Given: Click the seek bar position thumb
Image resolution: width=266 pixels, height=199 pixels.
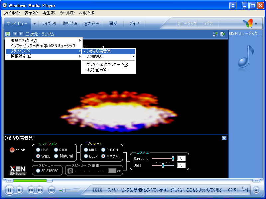Looking at the screenshot, I should 50,181.
